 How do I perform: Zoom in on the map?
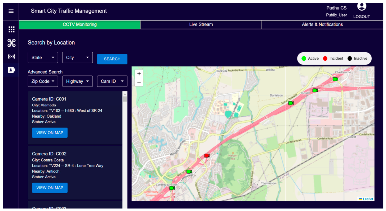pyautogui.click(x=139, y=74)
